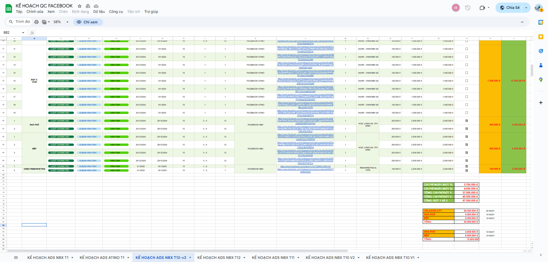Viewport: 548px width, 262px height.
Task: Tick the checkbox in row 51
Action: [467, 49]
